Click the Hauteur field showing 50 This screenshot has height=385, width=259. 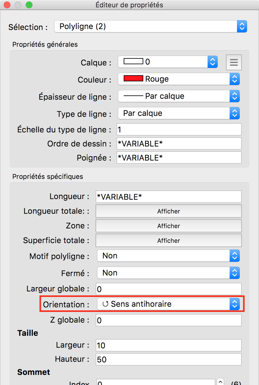tap(168, 359)
